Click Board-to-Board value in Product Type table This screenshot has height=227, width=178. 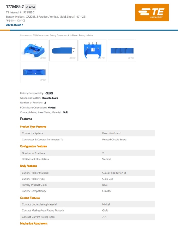coord(111,133)
